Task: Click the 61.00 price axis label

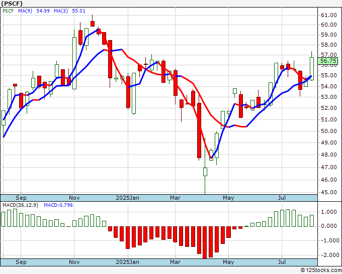Action: (329, 15)
